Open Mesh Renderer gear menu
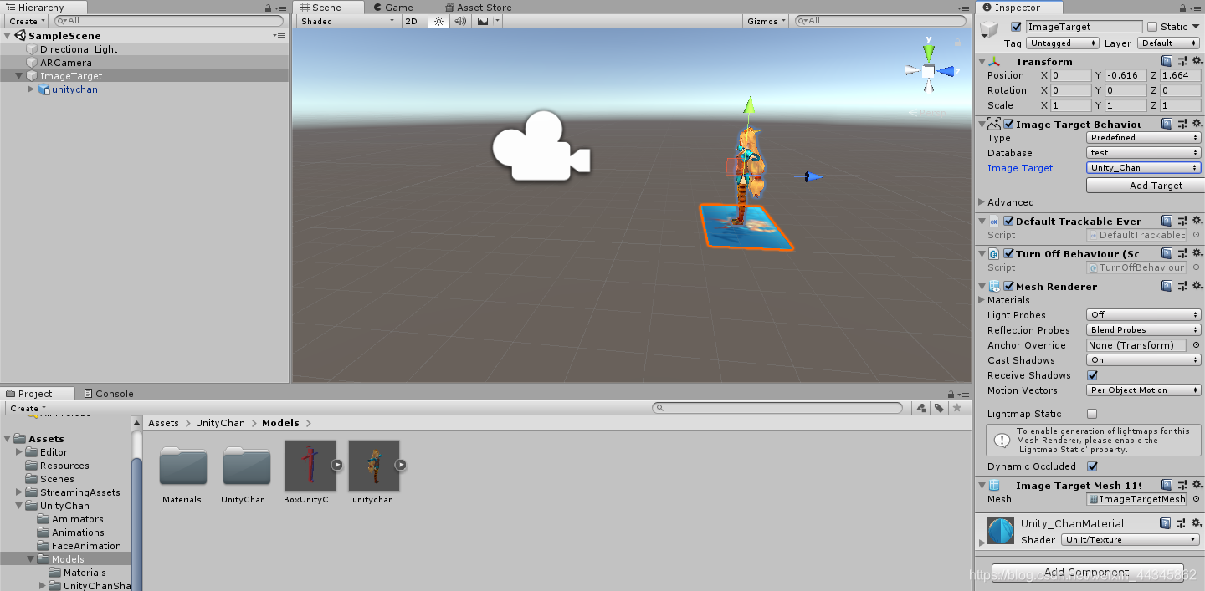The width and height of the screenshot is (1205, 591). pyautogui.click(x=1197, y=286)
